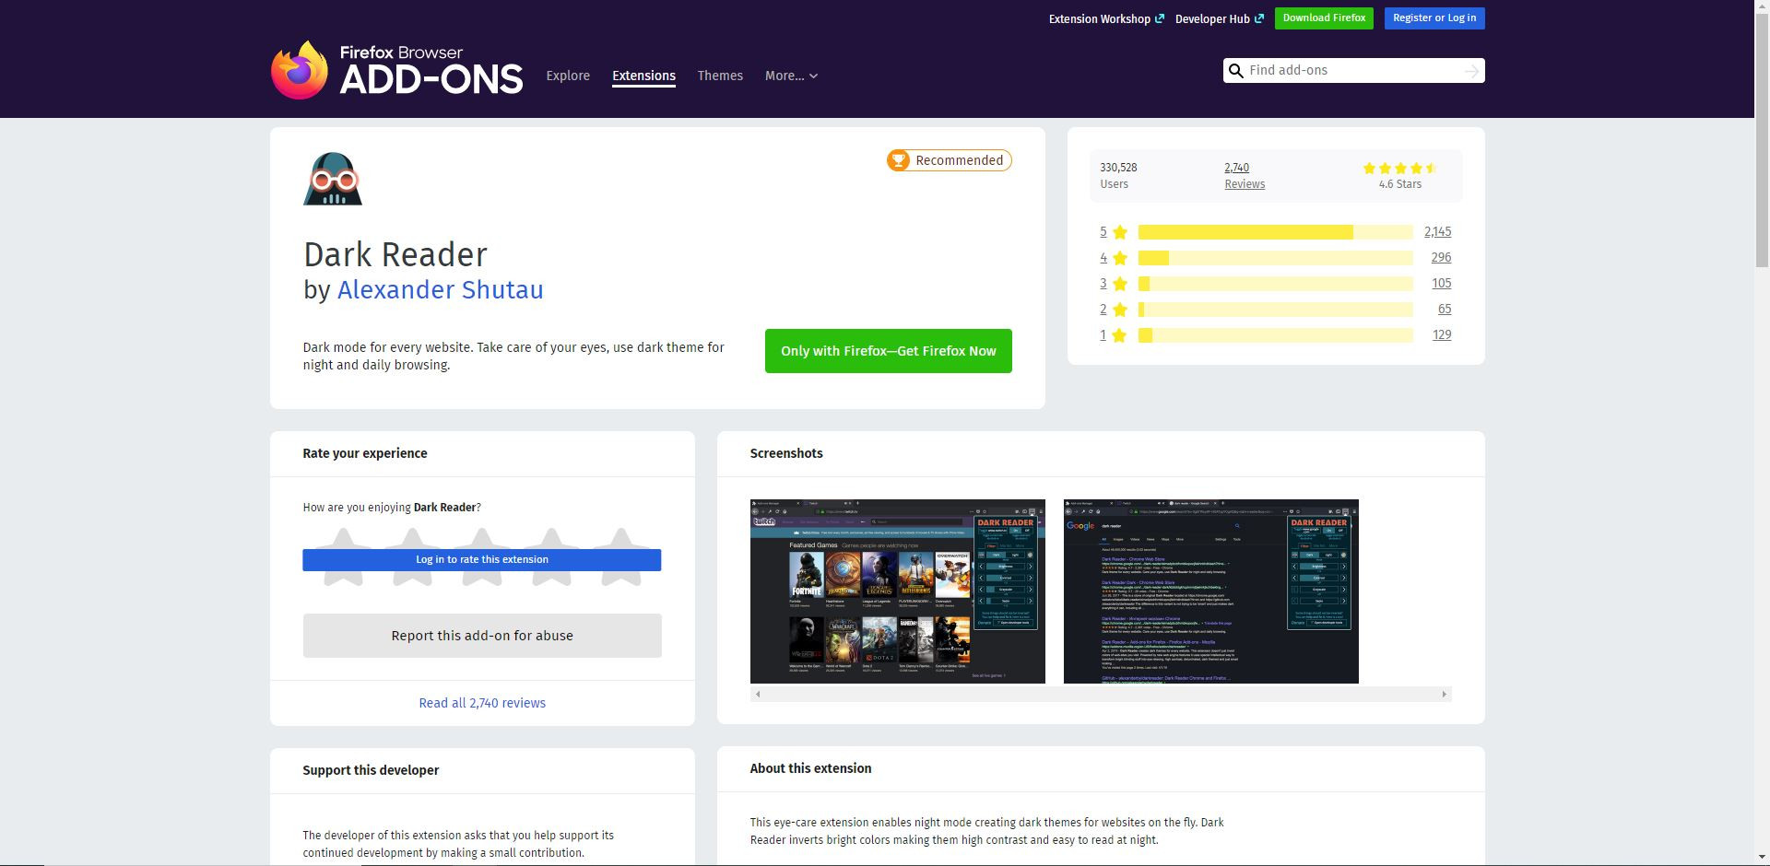
Task: Open the Twitch dark mode screenshot
Action: coord(898,591)
